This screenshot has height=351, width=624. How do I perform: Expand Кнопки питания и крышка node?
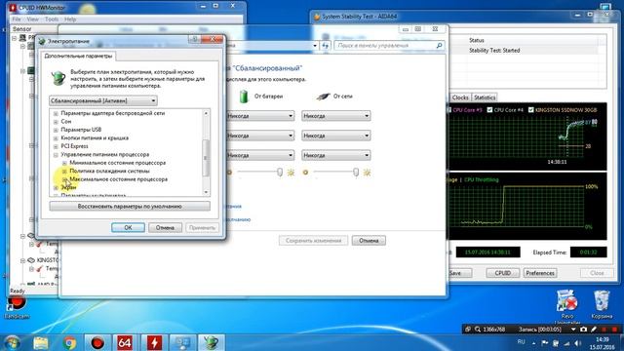pyautogui.click(x=56, y=138)
